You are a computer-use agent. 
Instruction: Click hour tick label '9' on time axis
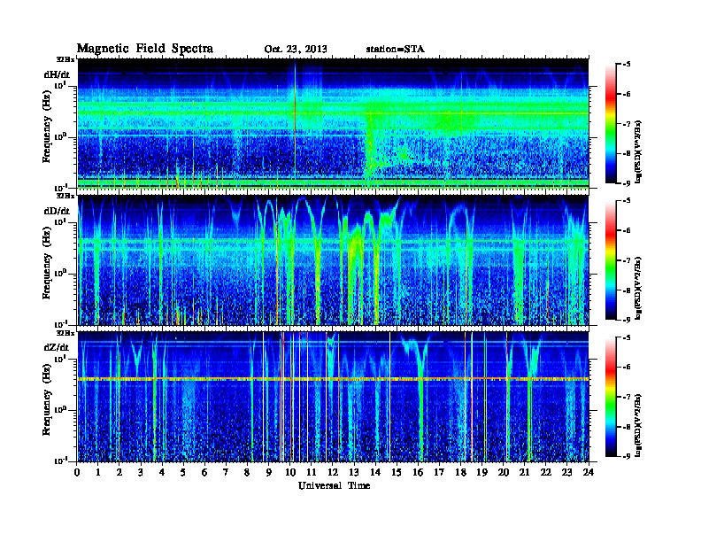tap(269, 472)
